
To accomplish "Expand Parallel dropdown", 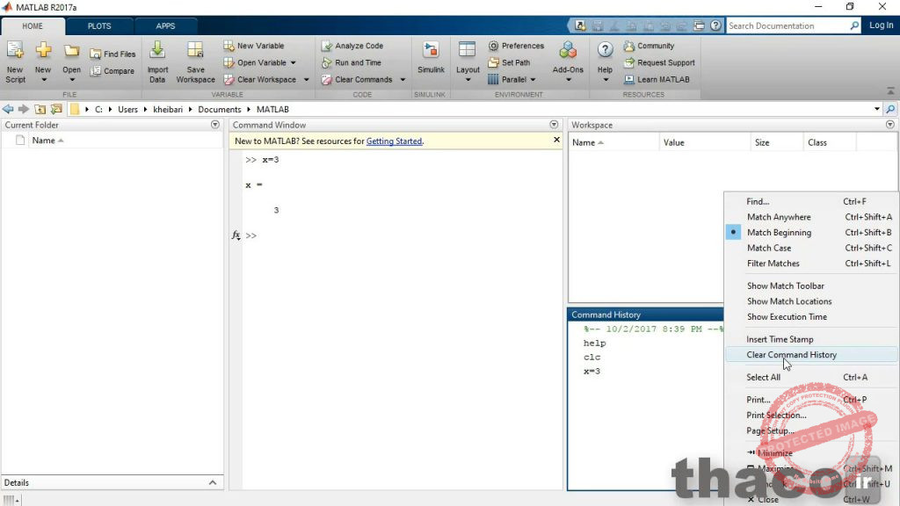I will [x=533, y=80].
